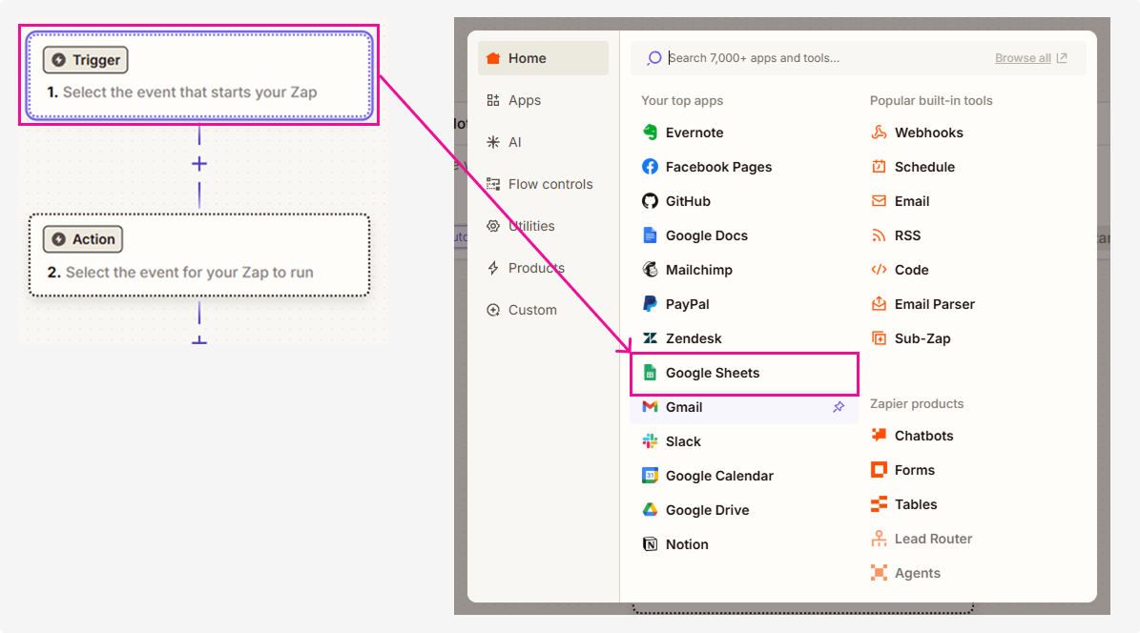
Task: Switch to the Apps category
Action: pyautogui.click(x=524, y=100)
